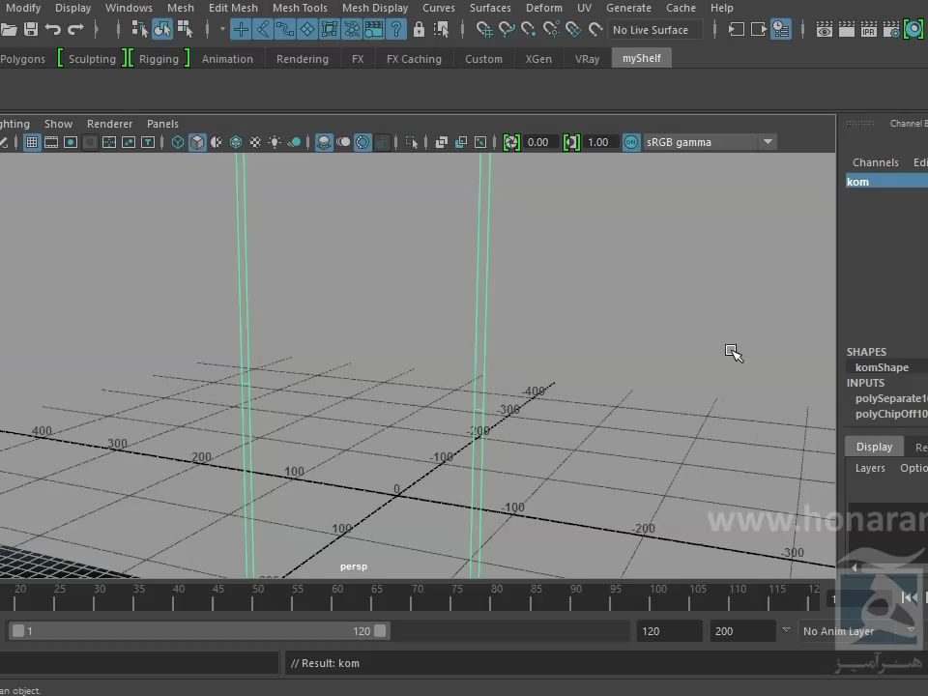Click the gamma value field showing 1.00
Screen dimensions: 928x696
pyautogui.click(x=598, y=142)
